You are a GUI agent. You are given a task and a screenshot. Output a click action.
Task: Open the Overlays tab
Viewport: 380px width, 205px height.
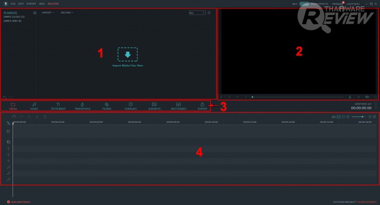(x=130, y=106)
